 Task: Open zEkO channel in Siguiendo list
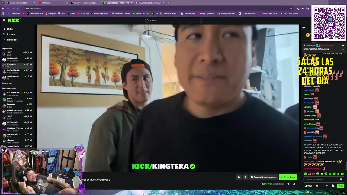17,54
